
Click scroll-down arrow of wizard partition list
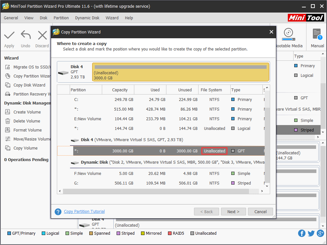point(267,186)
